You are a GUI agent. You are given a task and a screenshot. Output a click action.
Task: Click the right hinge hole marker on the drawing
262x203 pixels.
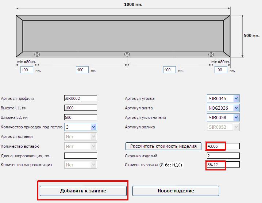[211, 54]
